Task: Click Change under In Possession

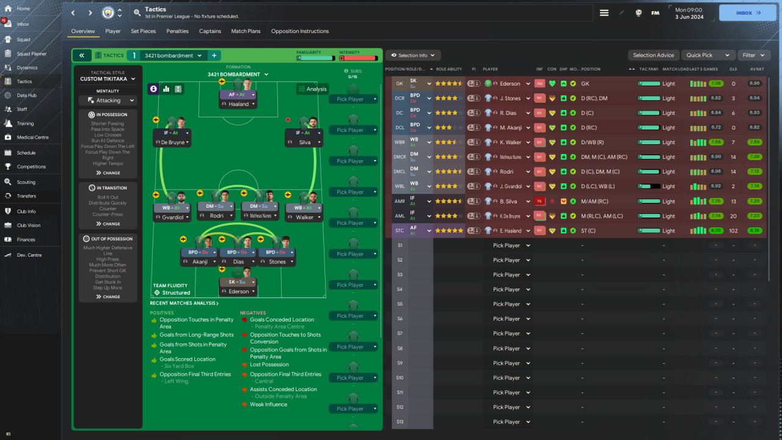Action: click(108, 173)
